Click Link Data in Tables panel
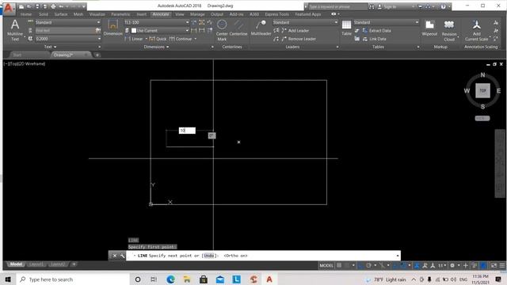Screen dimensions: 507x285 375,39
